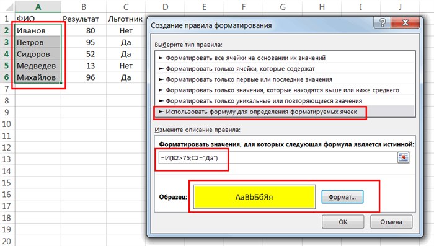The image size is (434, 246).
Task: Select column I header
Action: click(x=361, y=7)
